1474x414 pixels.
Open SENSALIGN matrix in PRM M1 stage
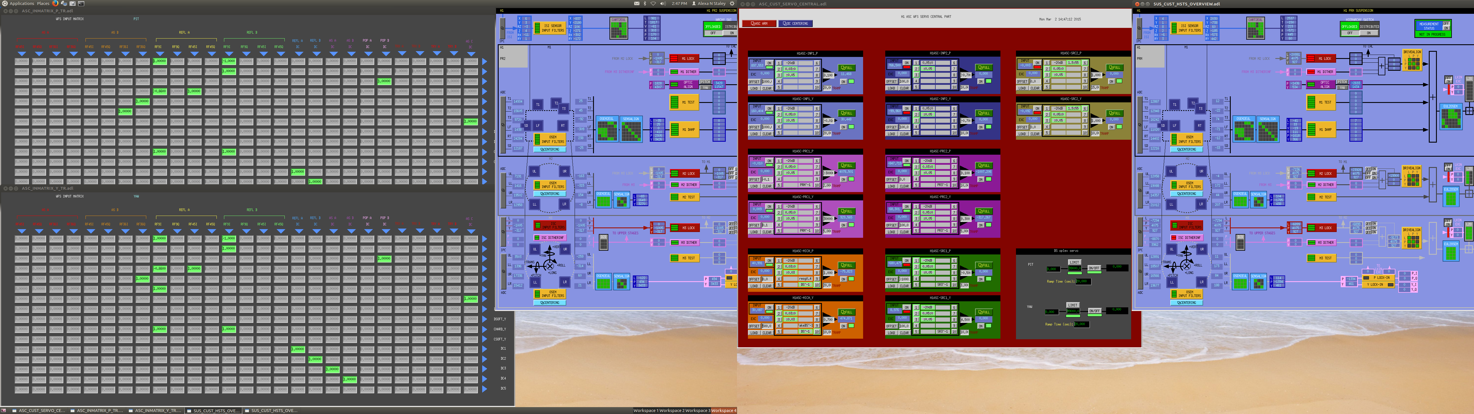point(1267,129)
